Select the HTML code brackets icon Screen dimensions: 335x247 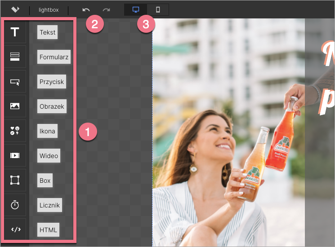pyautogui.click(x=15, y=229)
